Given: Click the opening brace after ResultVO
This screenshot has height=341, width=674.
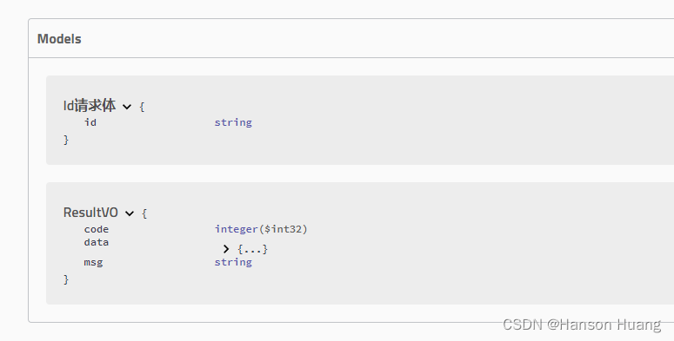Looking at the screenshot, I should coord(144,213).
